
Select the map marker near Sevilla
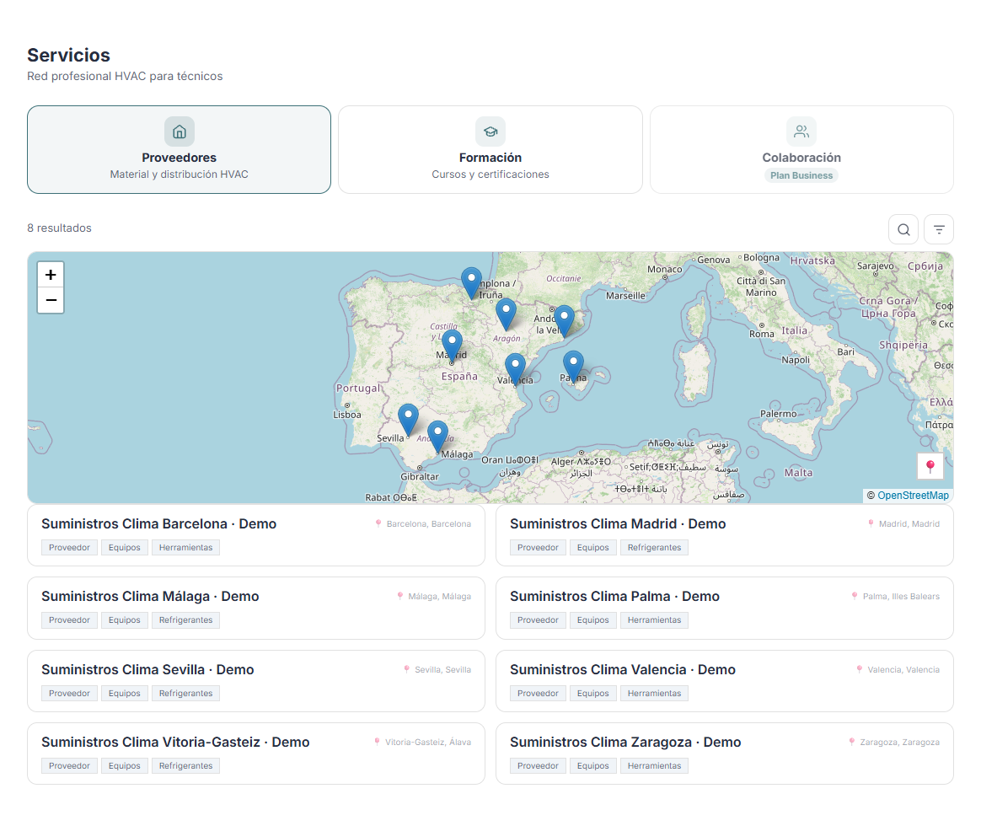(x=408, y=420)
